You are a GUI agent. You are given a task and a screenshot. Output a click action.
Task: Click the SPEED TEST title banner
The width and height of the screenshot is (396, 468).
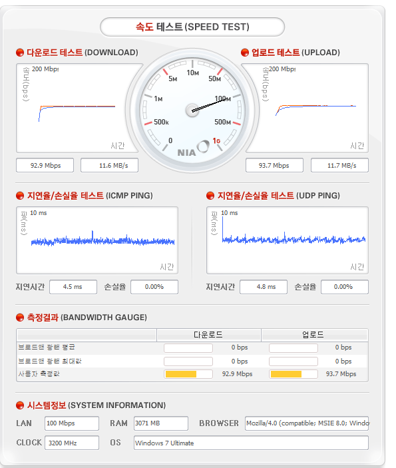pyautogui.click(x=192, y=27)
